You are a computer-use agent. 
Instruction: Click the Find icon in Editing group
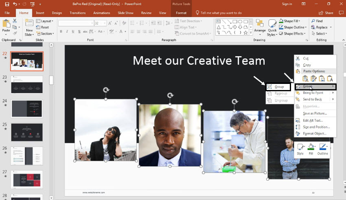click(317, 21)
